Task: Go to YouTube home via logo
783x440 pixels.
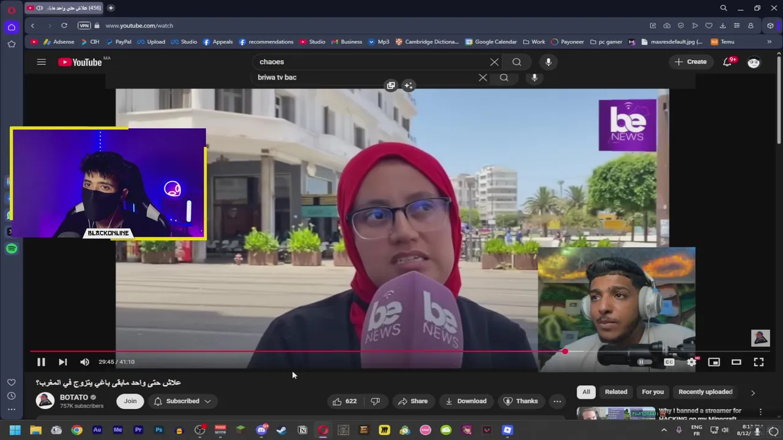Action: [x=80, y=62]
